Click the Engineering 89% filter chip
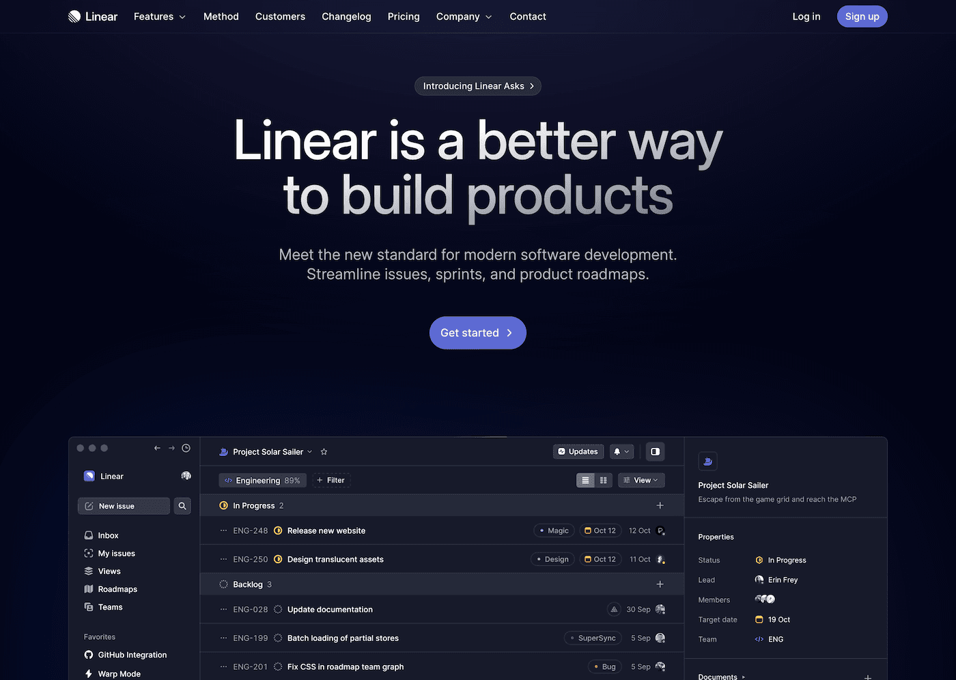The image size is (956, 680). tap(262, 480)
